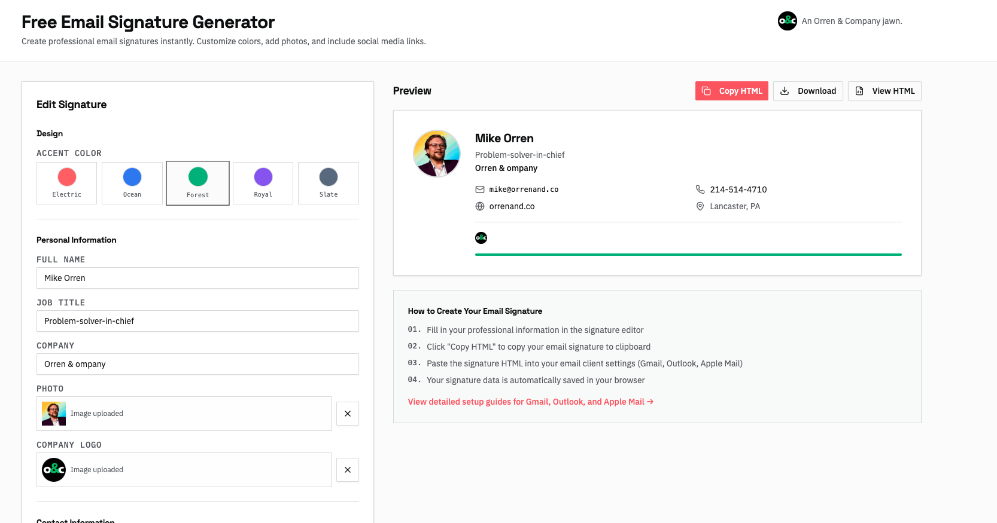Open the uploaded photo thumbnail in editor

tap(54, 414)
